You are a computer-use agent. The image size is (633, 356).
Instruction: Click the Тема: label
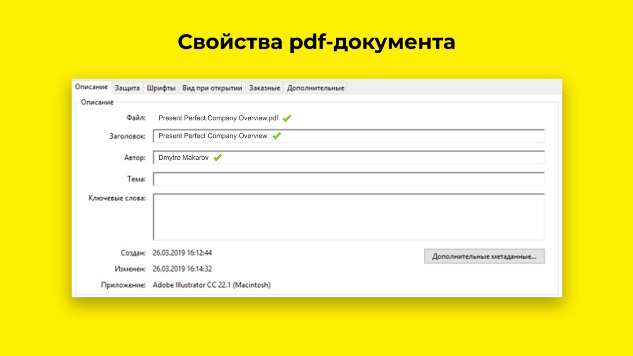(136, 179)
